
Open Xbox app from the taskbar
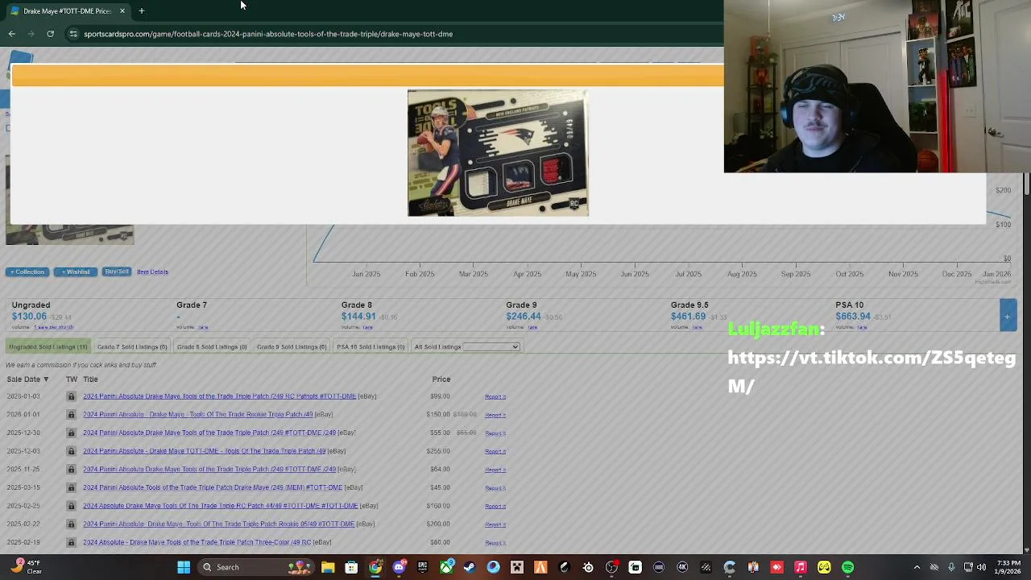pos(446,567)
